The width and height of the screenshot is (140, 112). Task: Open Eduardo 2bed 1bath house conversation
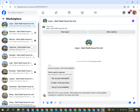19,33
